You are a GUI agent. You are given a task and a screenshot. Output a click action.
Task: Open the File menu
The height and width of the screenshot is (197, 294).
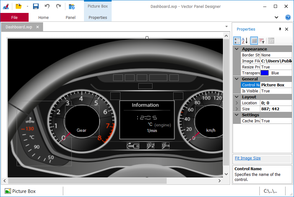tap(14, 17)
